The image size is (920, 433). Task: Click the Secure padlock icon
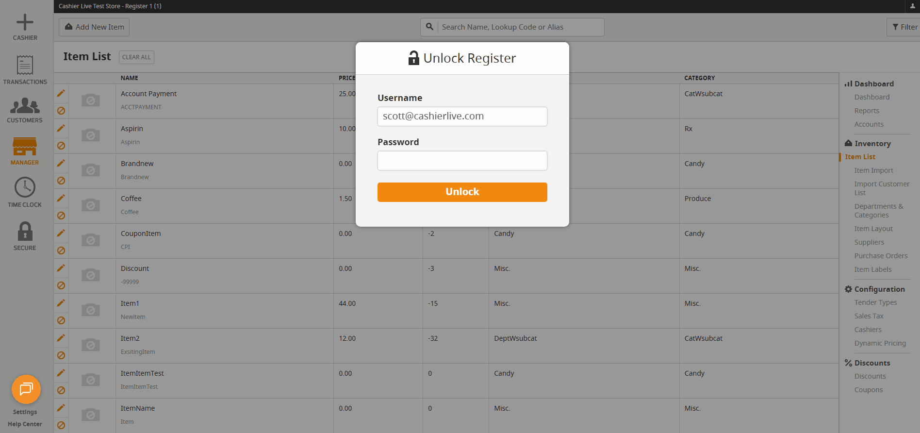[25, 232]
